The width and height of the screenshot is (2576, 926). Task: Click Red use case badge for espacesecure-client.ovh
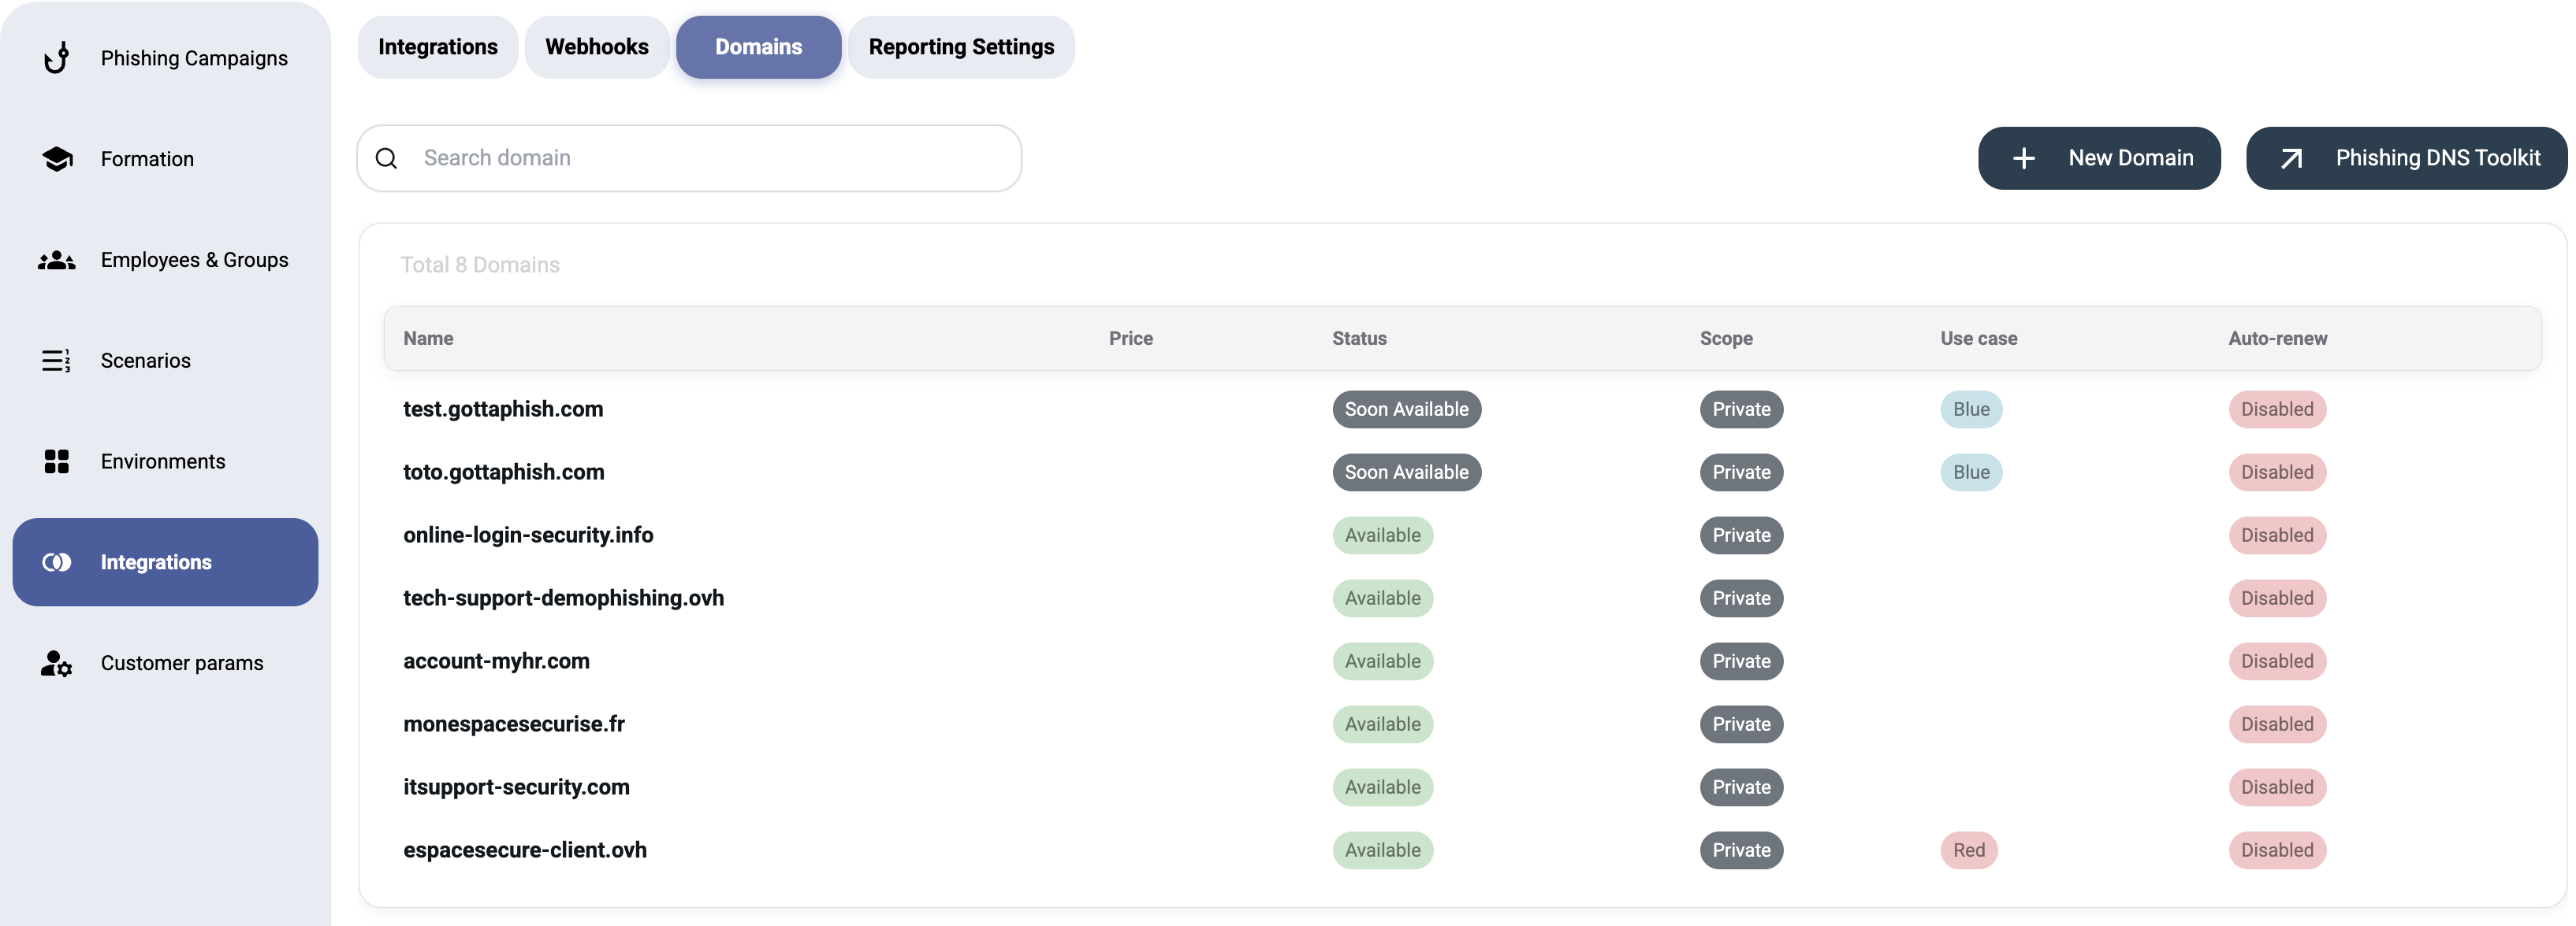click(1968, 850)
